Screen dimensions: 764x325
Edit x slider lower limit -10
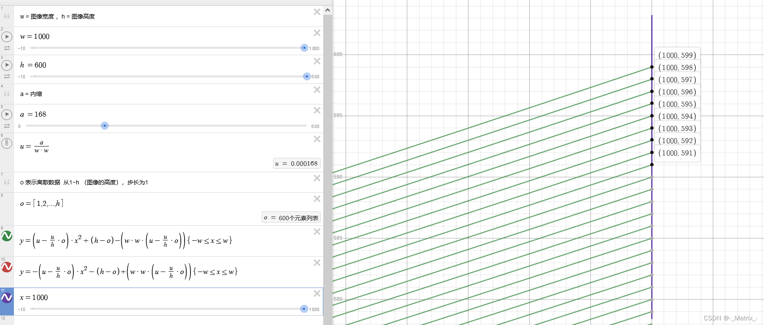coord(21,310)
